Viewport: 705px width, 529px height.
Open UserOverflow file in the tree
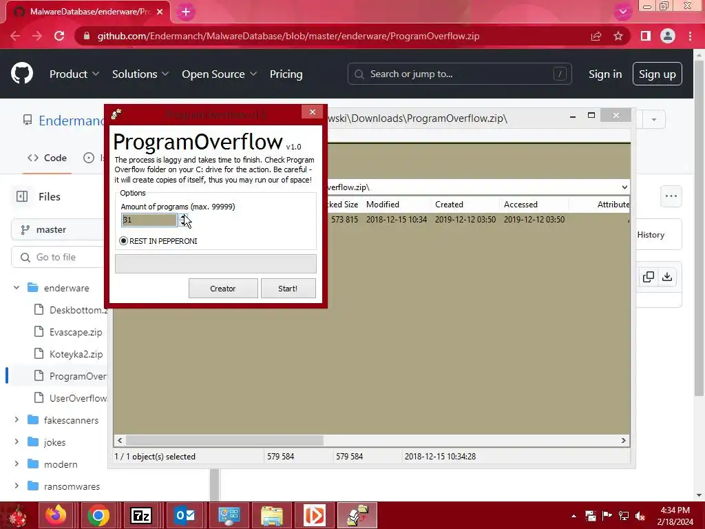click(x=78, y=398)
